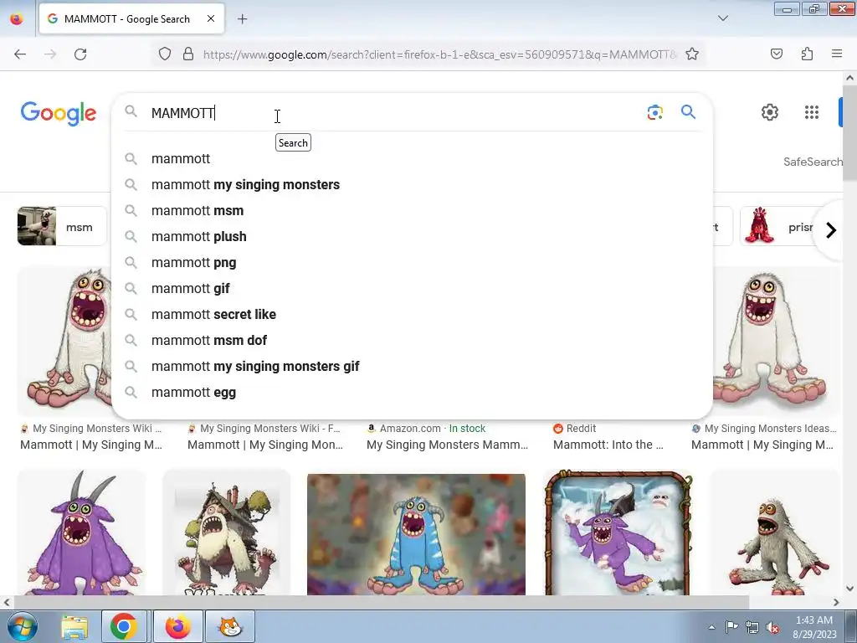Choose the 'mammott egg' suggestion

click(412, 392)
